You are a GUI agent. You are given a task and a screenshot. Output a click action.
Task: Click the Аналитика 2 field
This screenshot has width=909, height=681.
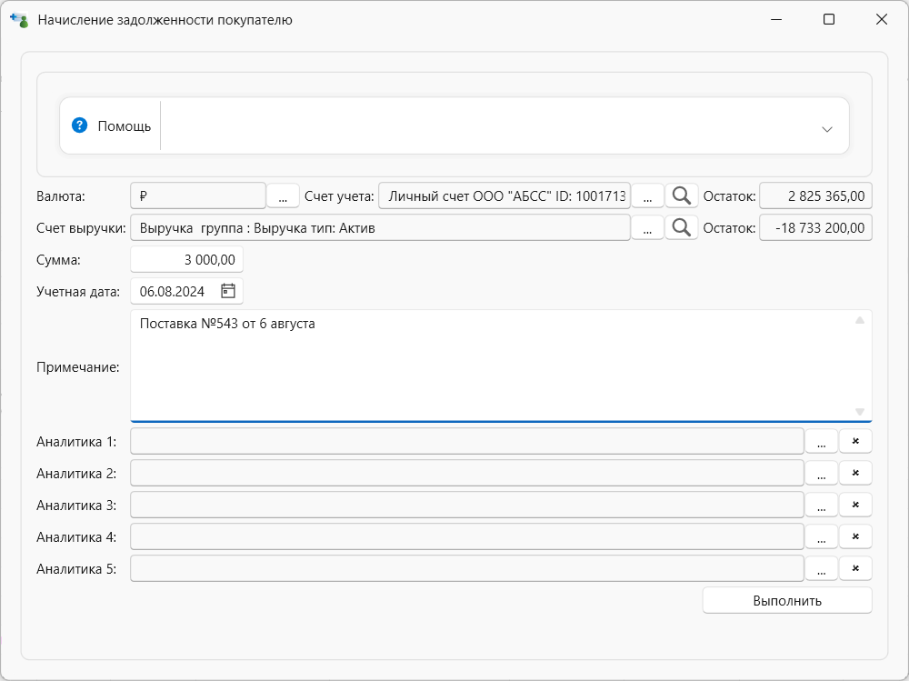coord(467,474)
